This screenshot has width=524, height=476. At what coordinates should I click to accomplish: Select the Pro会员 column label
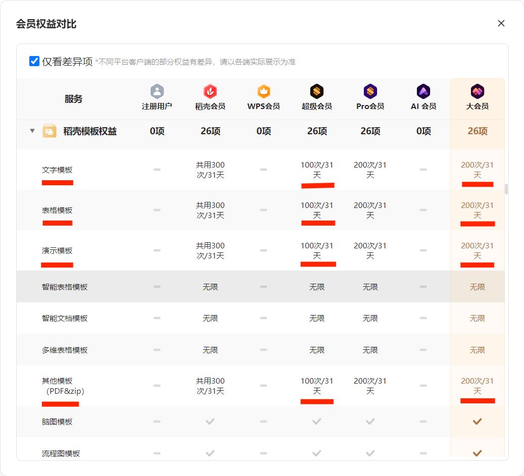[x=370, y=107]
